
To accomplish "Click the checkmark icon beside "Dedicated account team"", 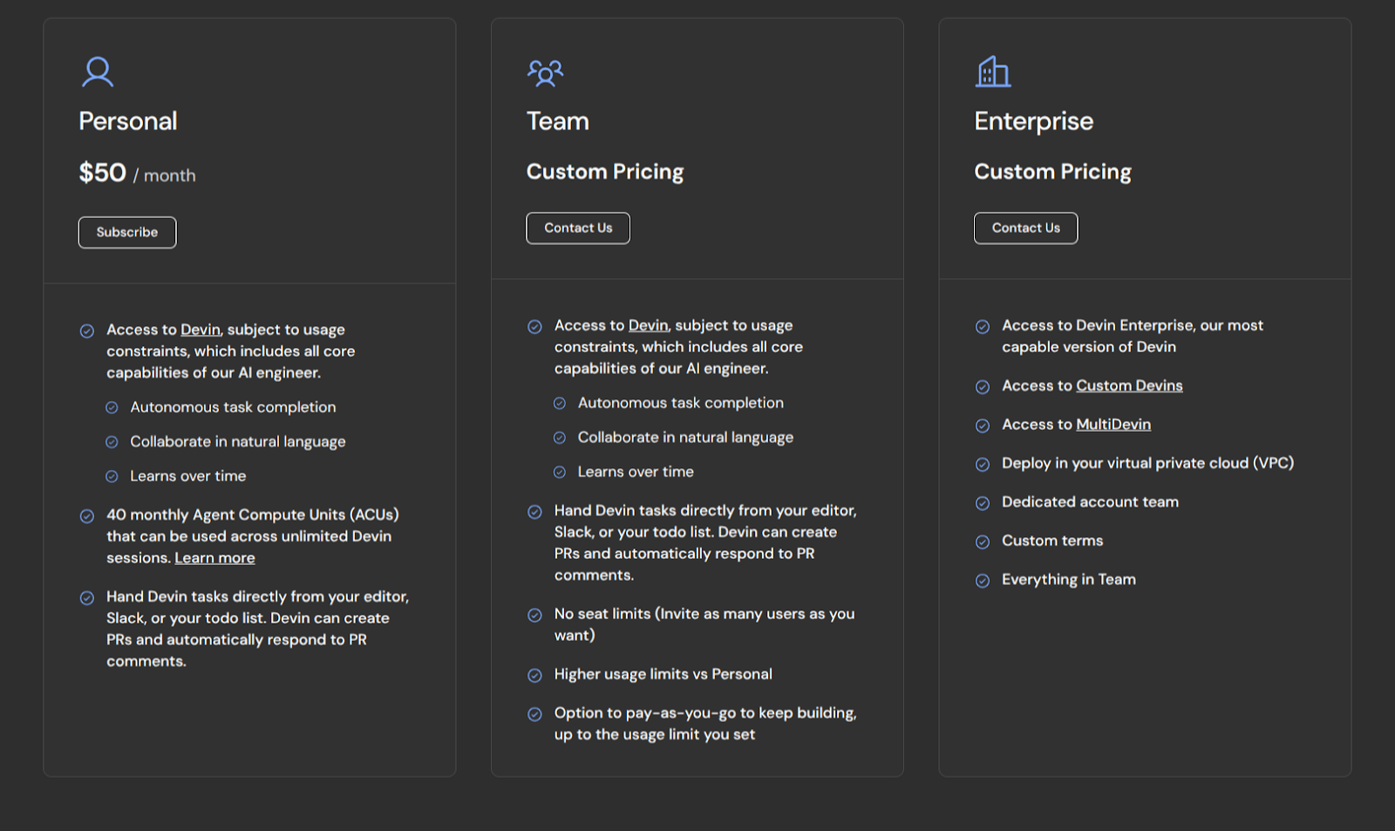I will tap(983, 503).
